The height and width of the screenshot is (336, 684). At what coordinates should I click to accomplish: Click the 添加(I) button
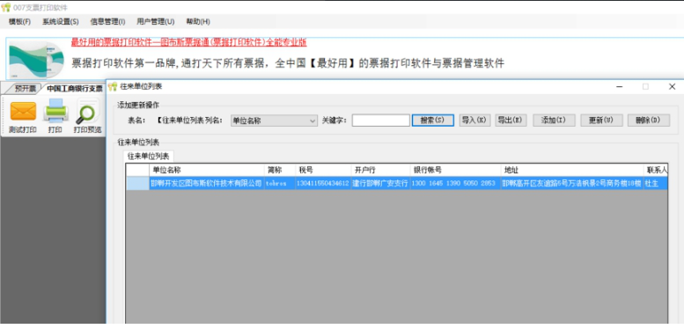554,121
